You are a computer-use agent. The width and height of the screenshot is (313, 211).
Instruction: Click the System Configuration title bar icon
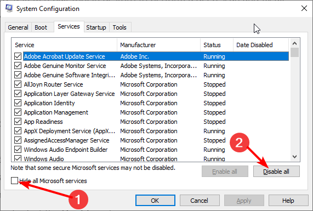pyautogui.click(x=9, y=8)
